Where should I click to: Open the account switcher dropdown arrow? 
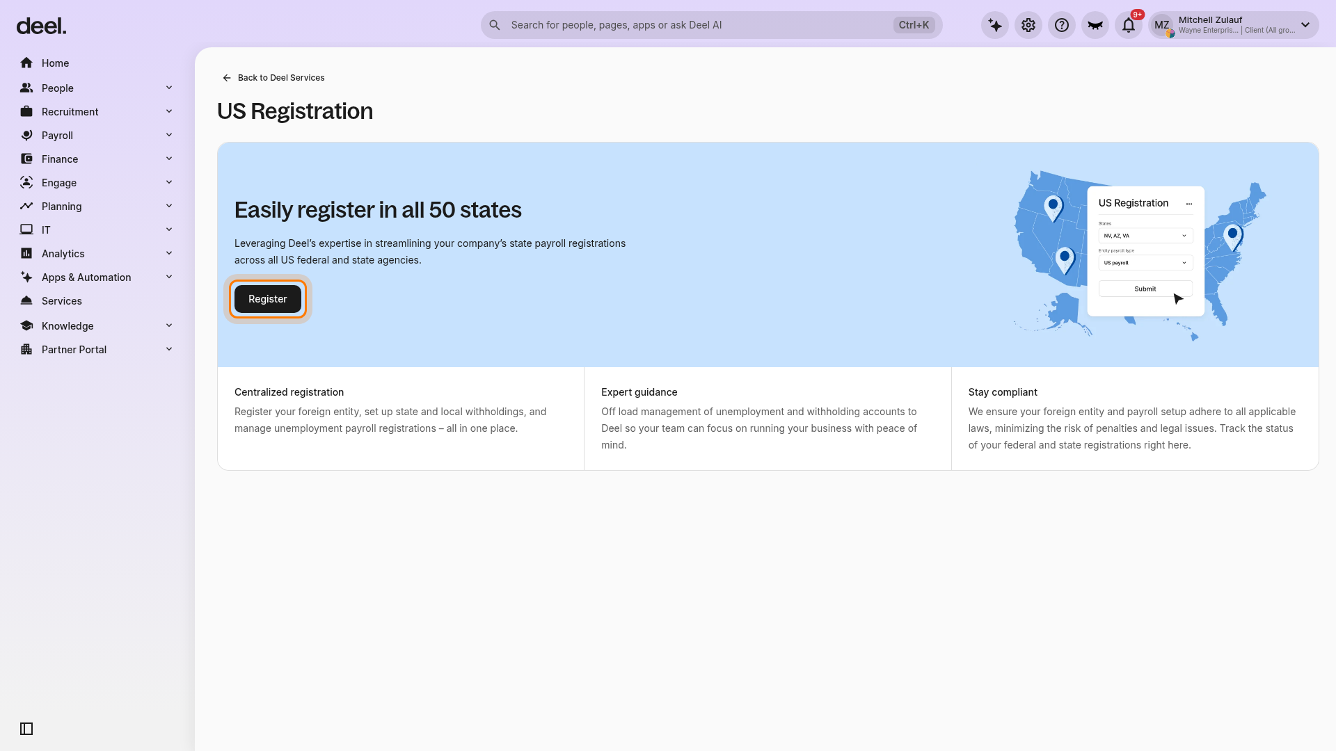coord(1305,25)
